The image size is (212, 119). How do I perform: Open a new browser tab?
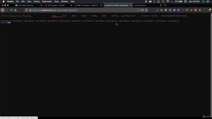pos(165,5)
